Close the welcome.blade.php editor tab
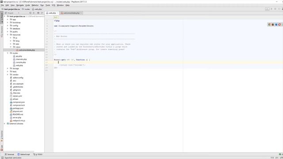Viewport: 283px width, 159px height. click(x=81, y=13)
